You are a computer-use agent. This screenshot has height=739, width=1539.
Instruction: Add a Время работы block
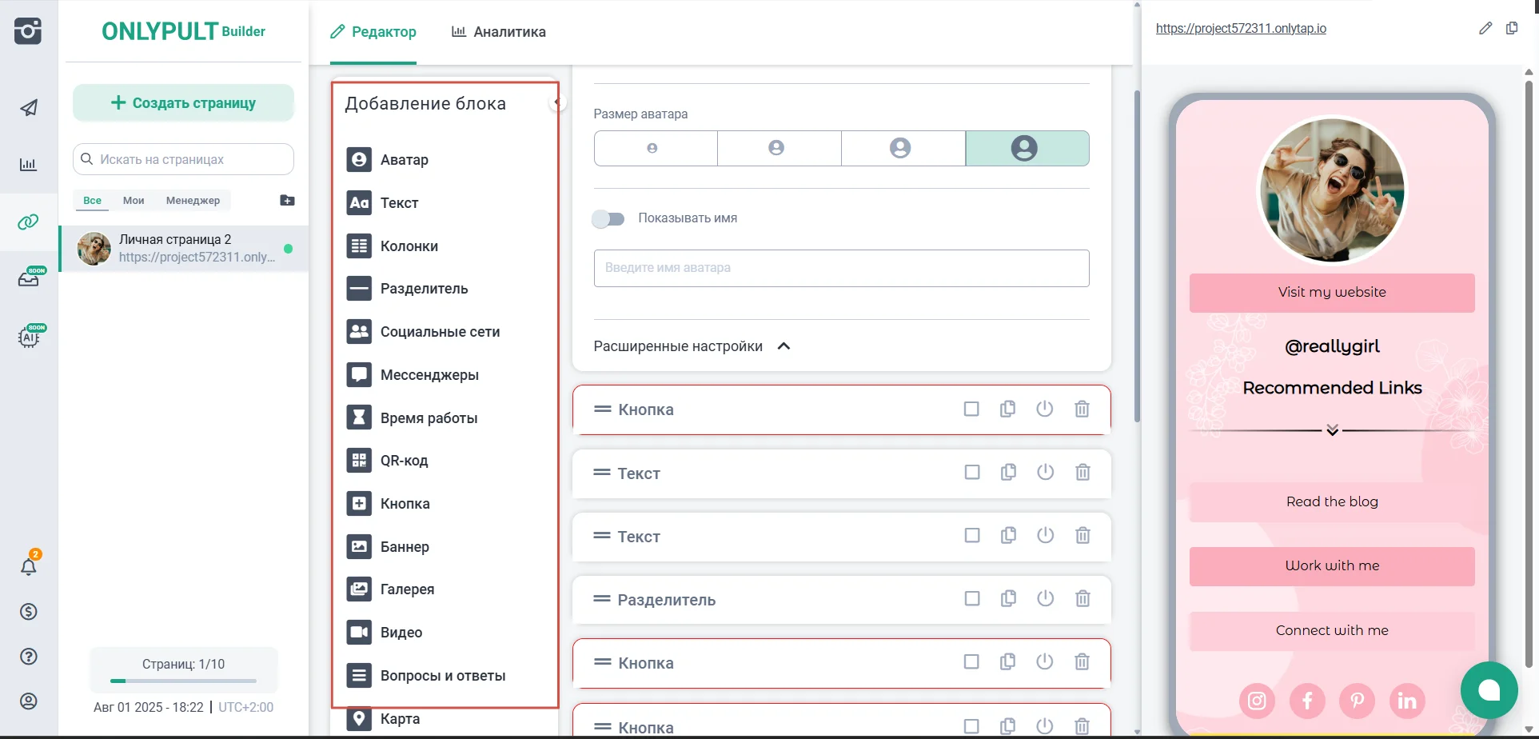(x=413, y=418)
